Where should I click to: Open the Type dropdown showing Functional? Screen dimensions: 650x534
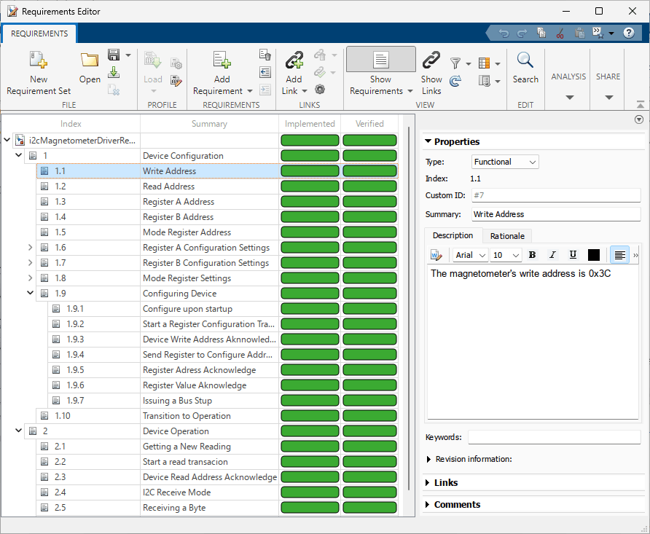[504, 162]
